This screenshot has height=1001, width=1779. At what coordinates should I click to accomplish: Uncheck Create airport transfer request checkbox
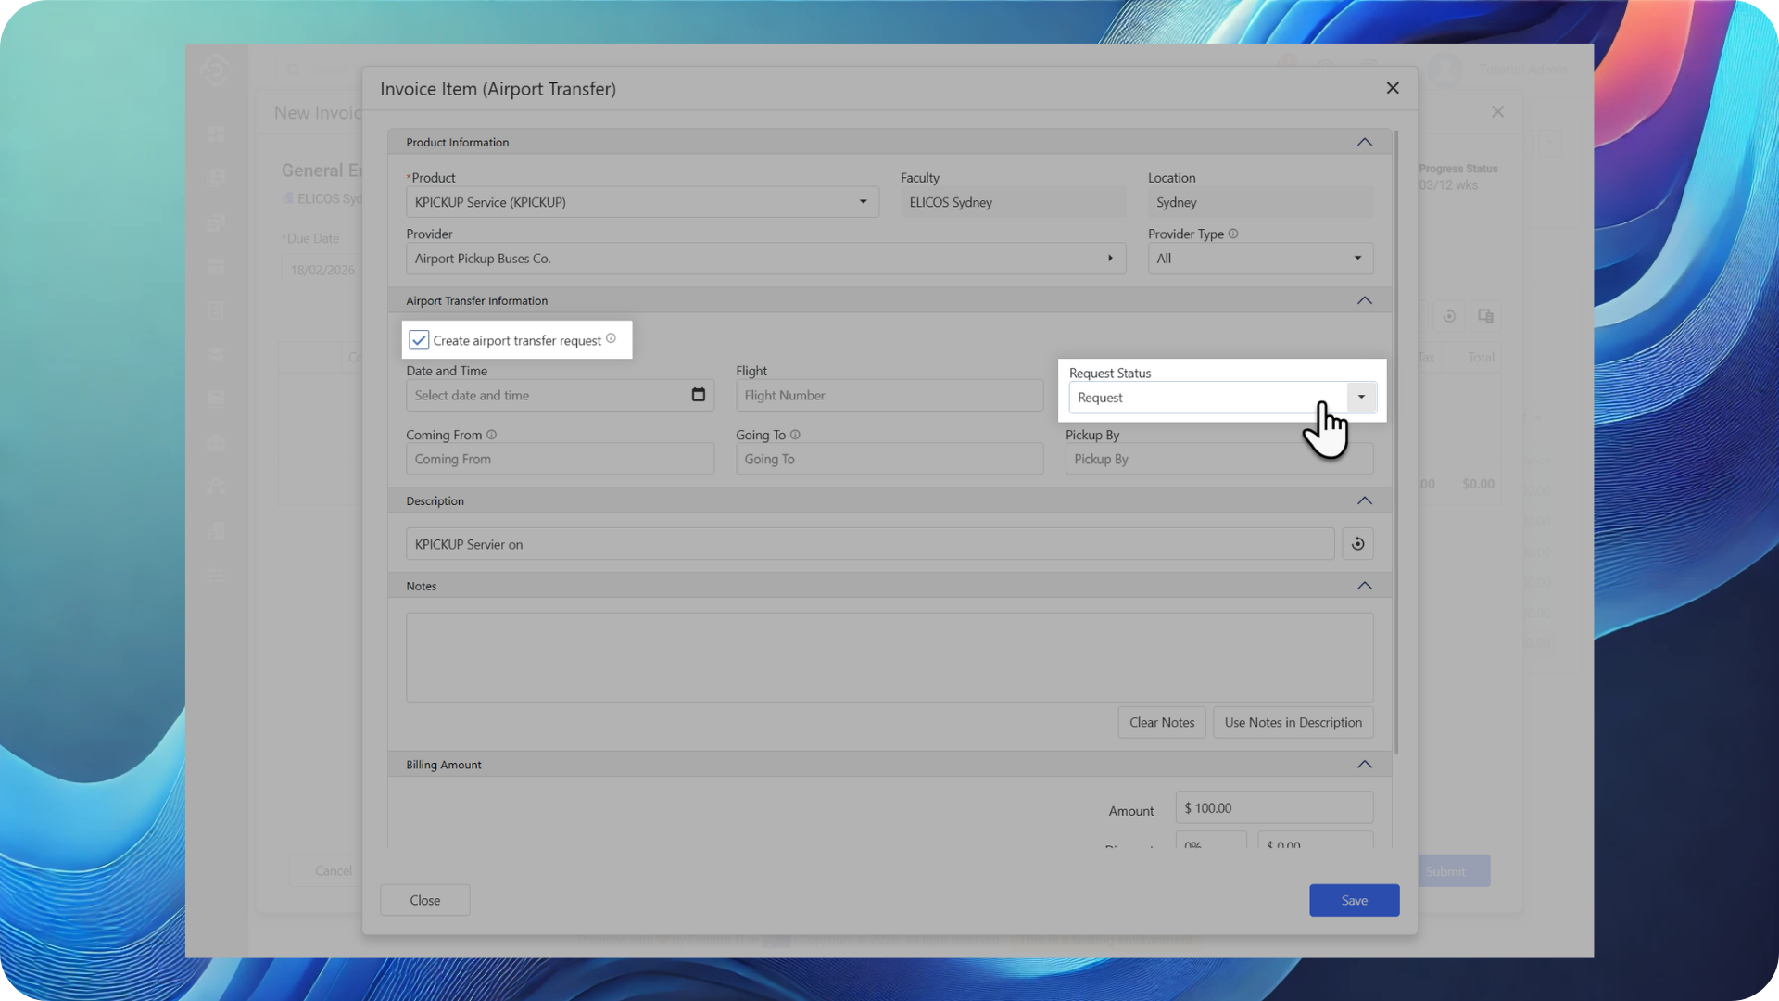tap(419, 340)
